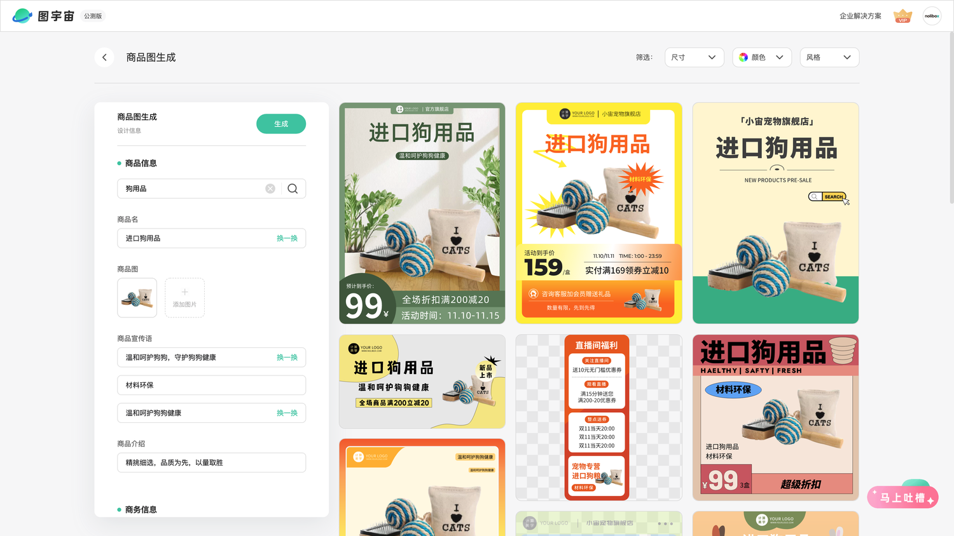Click 换一换 for 温和呵护狗狗健康 field
This screenshot has width=954, height=536.
(x=287, y=413)
